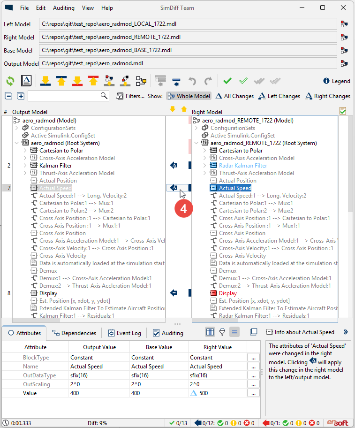This screenshot has height=428, width=355.
Task: Open the report icon next to refresh
Action: 26,81
